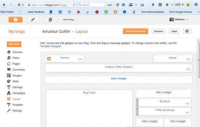Click the lock icon in the address bar
The image size is (200, 127).
(x=29, y=5)
